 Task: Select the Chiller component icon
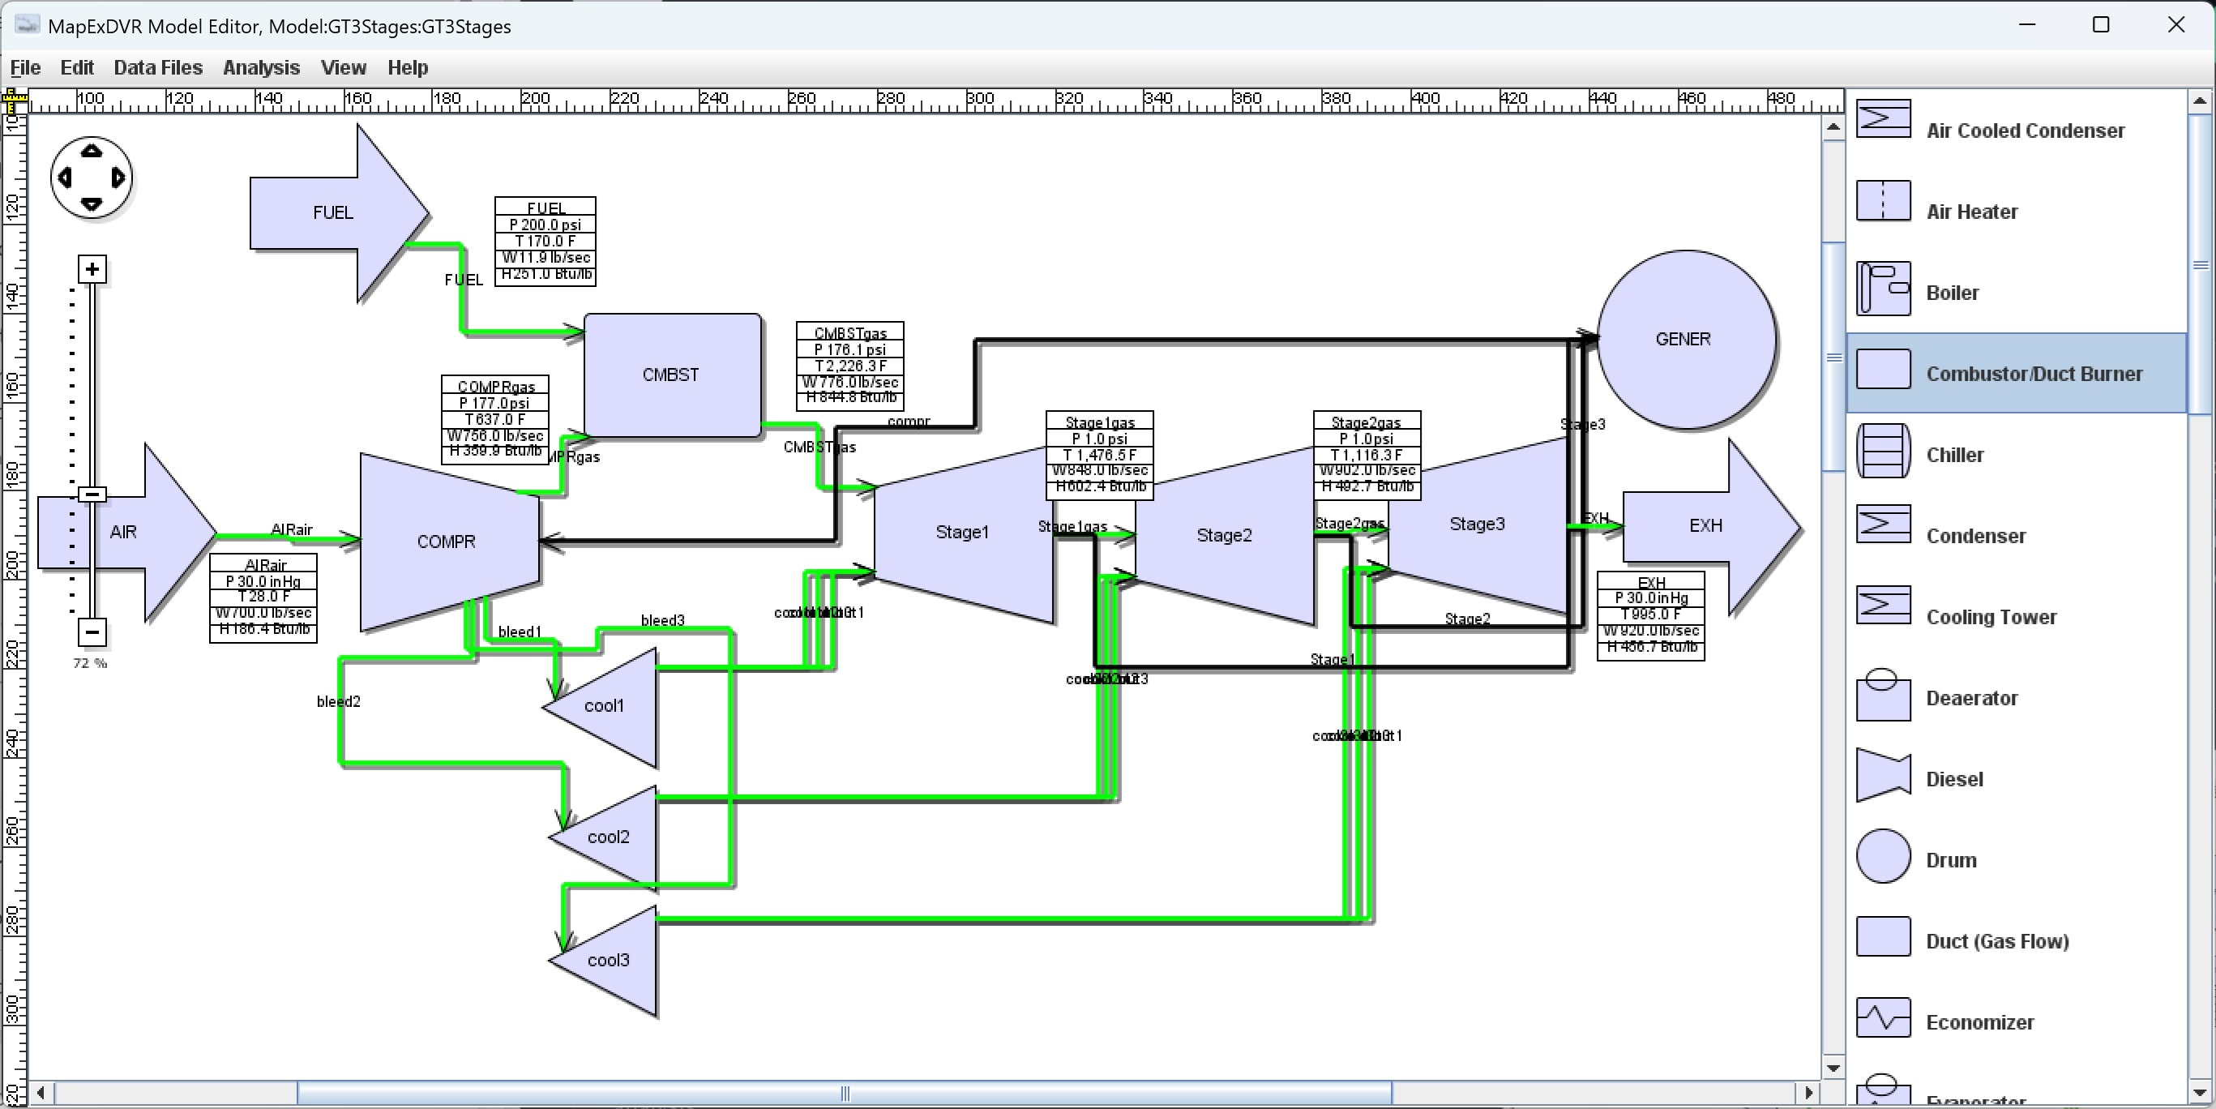[x=1883, y=450]
